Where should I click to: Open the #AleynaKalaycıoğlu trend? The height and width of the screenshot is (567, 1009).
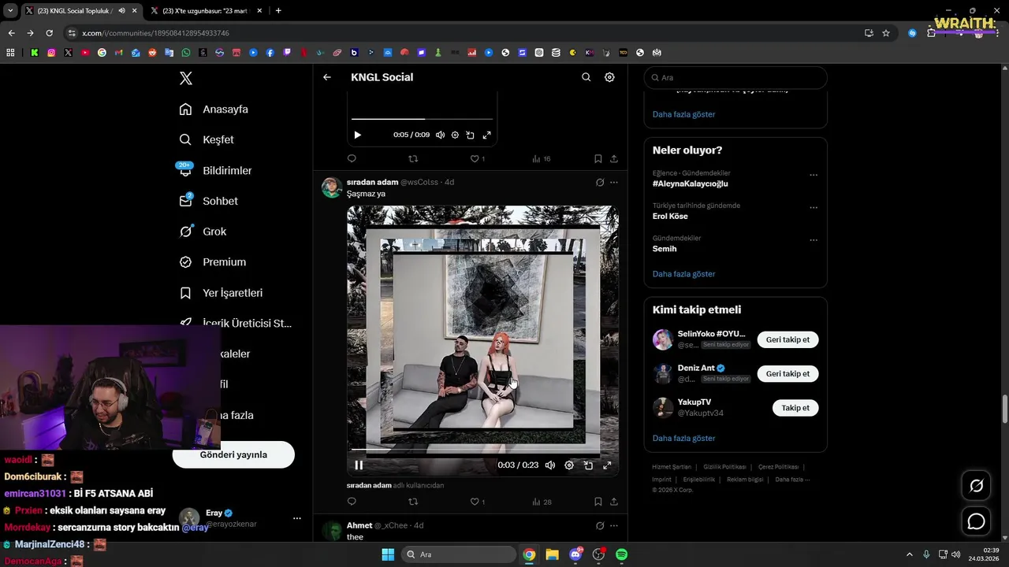[x=690, y=183]
